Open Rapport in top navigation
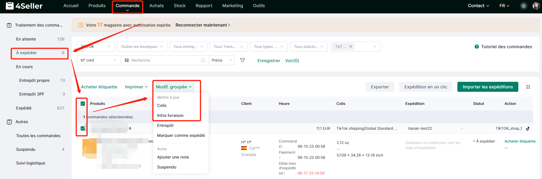Image resolution: width=542 pixels, height=179 pixels. pos(204,6)
